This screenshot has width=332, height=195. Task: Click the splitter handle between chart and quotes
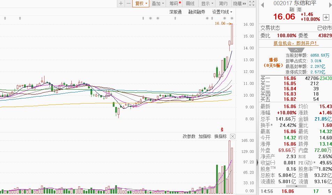(257, 162)
